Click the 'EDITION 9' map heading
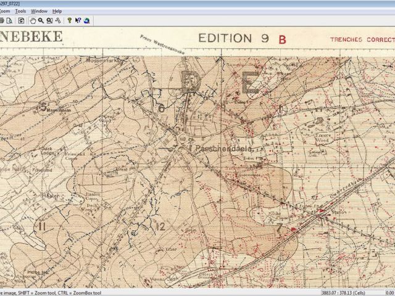The height and width of the screenshot is (296, 395). (x=233, y=38)
